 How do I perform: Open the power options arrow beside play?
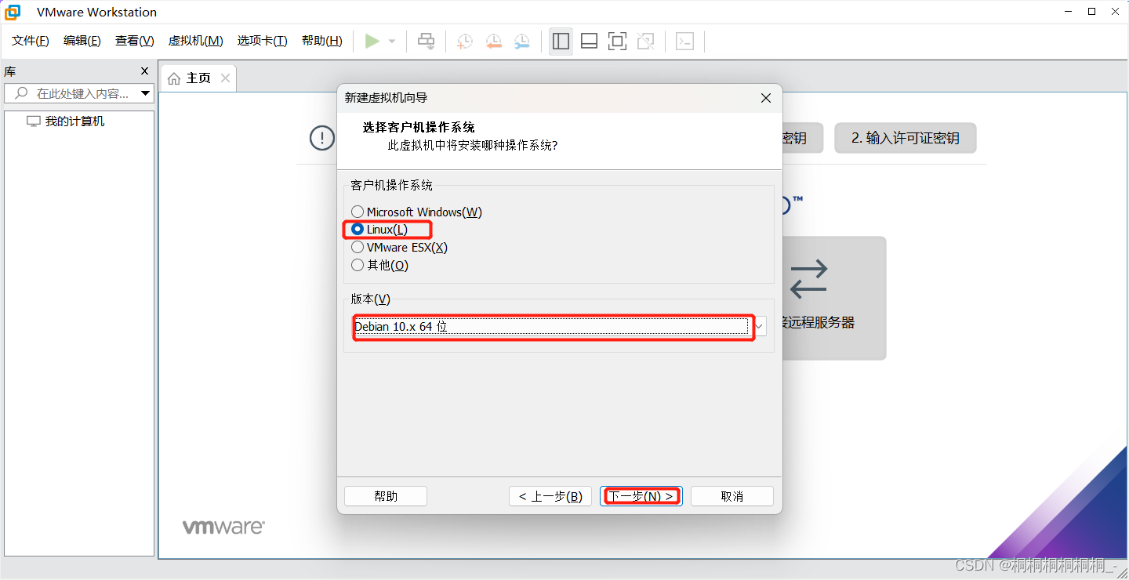pos(392,42)
